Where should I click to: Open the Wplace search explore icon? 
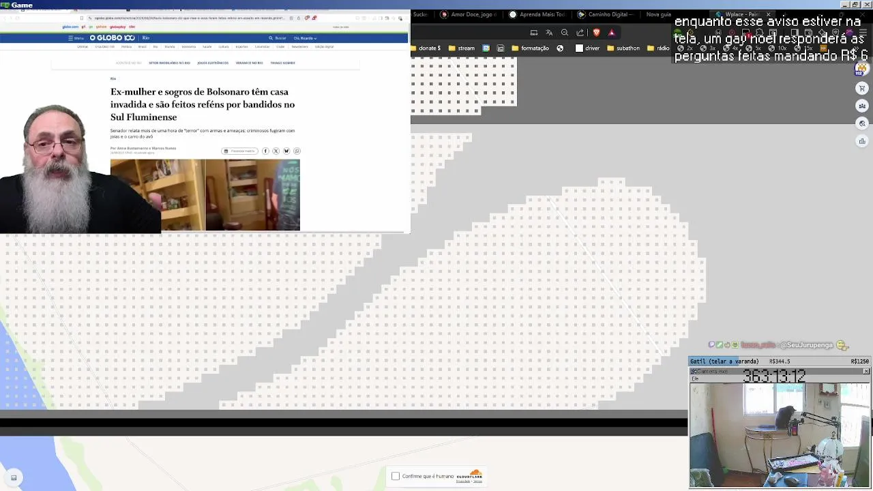(x=862, y=123)
